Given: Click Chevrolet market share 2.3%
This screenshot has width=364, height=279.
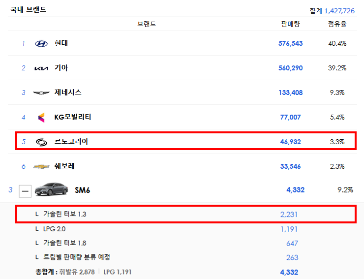Looking at the screenshot, I should point(337,167).
